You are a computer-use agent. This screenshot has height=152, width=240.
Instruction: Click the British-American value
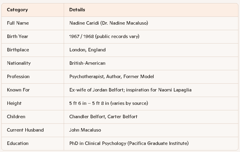(87, 63)
